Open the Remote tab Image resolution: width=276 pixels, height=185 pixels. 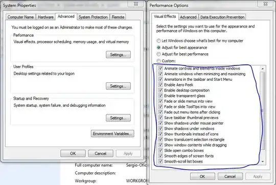point(118,17)
